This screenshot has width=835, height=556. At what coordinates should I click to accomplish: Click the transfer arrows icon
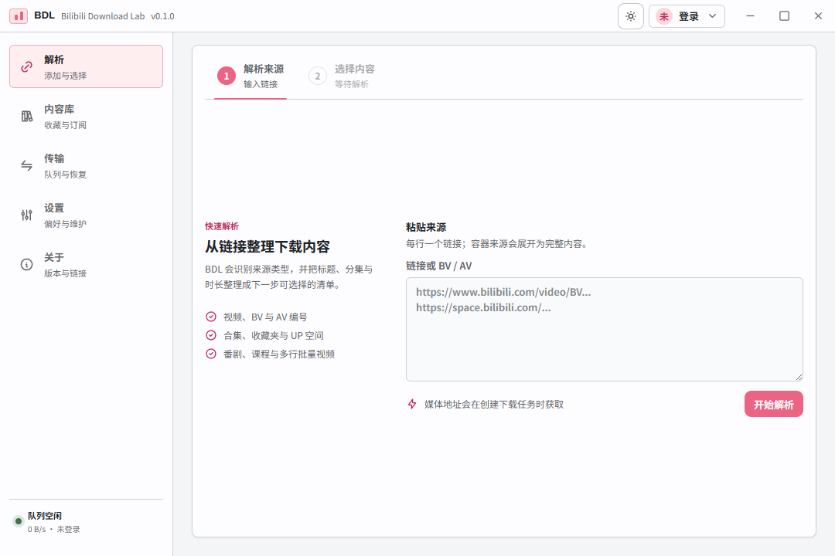point(26,166)
